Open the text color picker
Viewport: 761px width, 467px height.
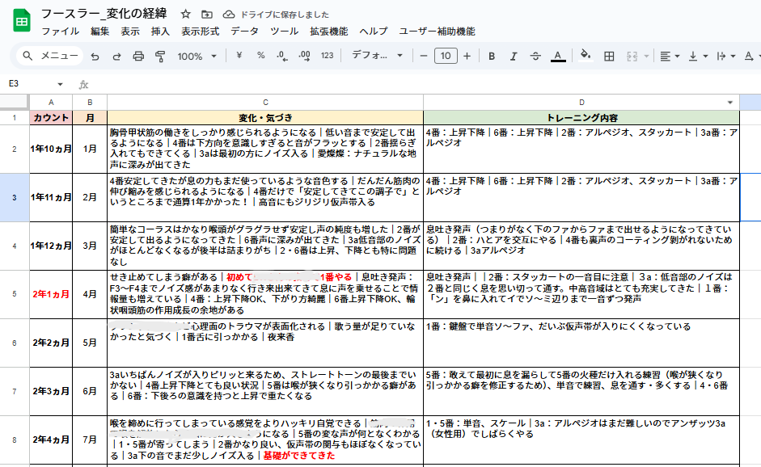click(557, 56)
